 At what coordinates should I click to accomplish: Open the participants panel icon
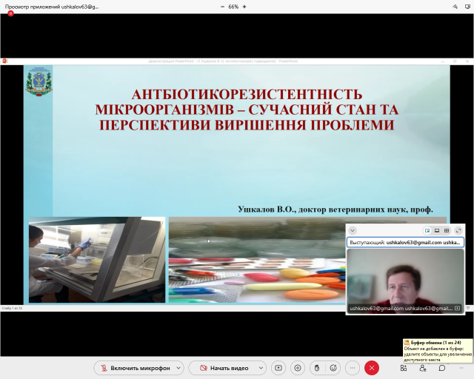point(422,367)
